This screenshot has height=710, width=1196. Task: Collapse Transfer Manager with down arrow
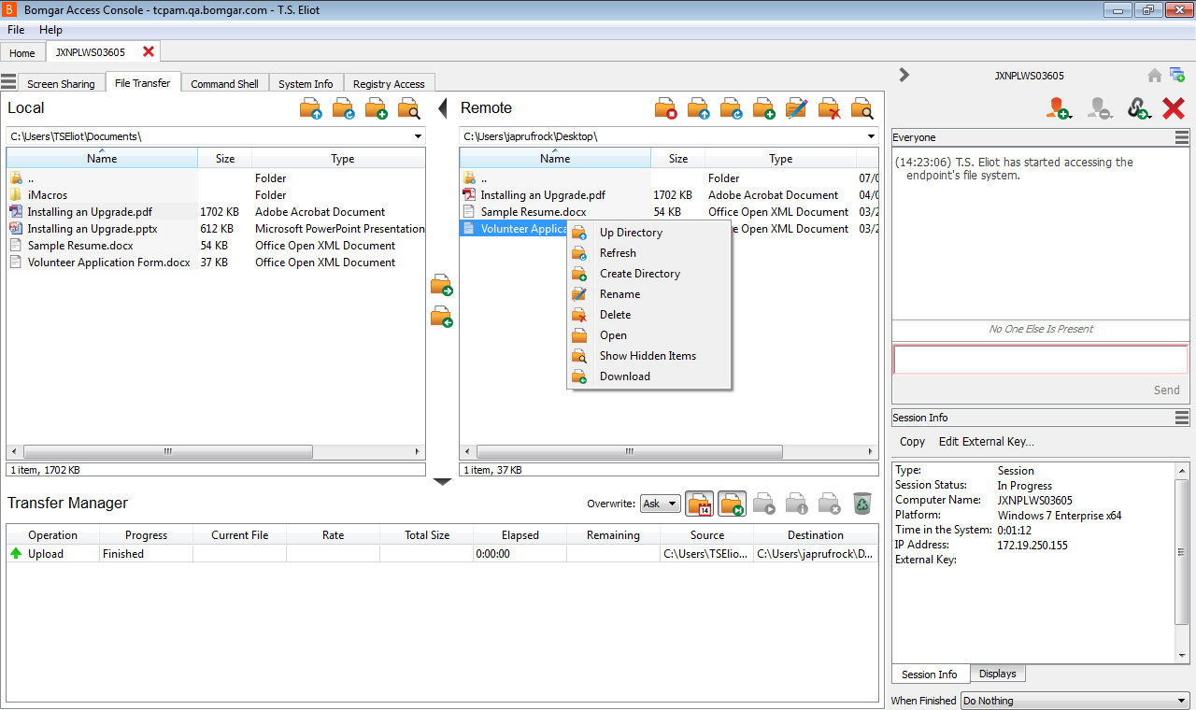(443, 482)
